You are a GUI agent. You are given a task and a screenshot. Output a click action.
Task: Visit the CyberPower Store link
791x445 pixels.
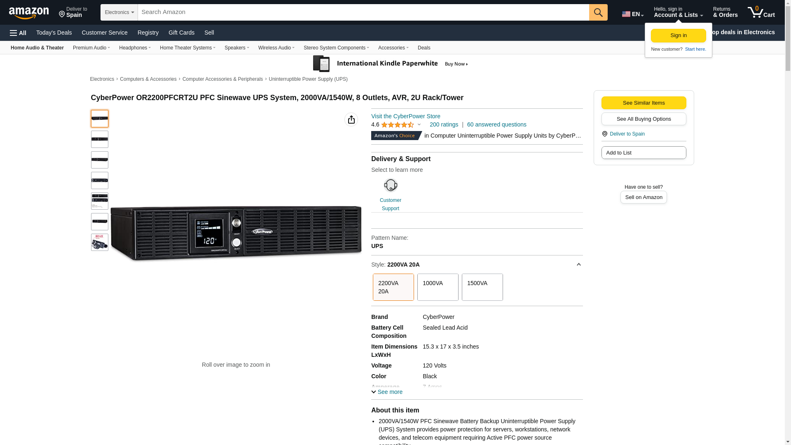click(405, 116)
